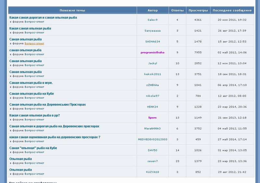Select date "27 май 2014, 17:14"
Image resolution: width=260 pixels, height=183 pixels.
(232, 140)
